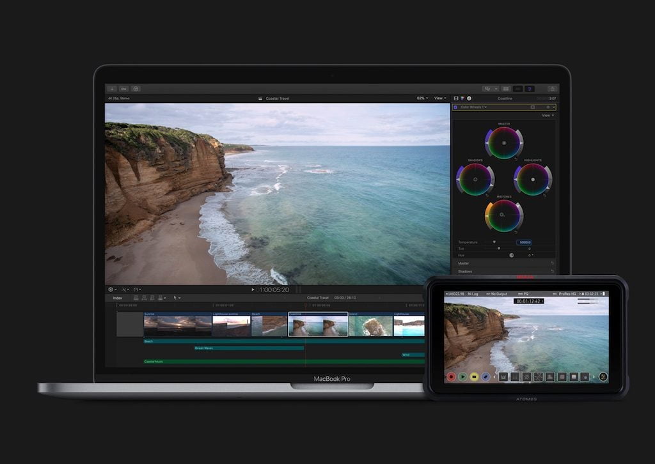
Task: Click the insert clip edit icon
Action: click(x=144, y=298)
